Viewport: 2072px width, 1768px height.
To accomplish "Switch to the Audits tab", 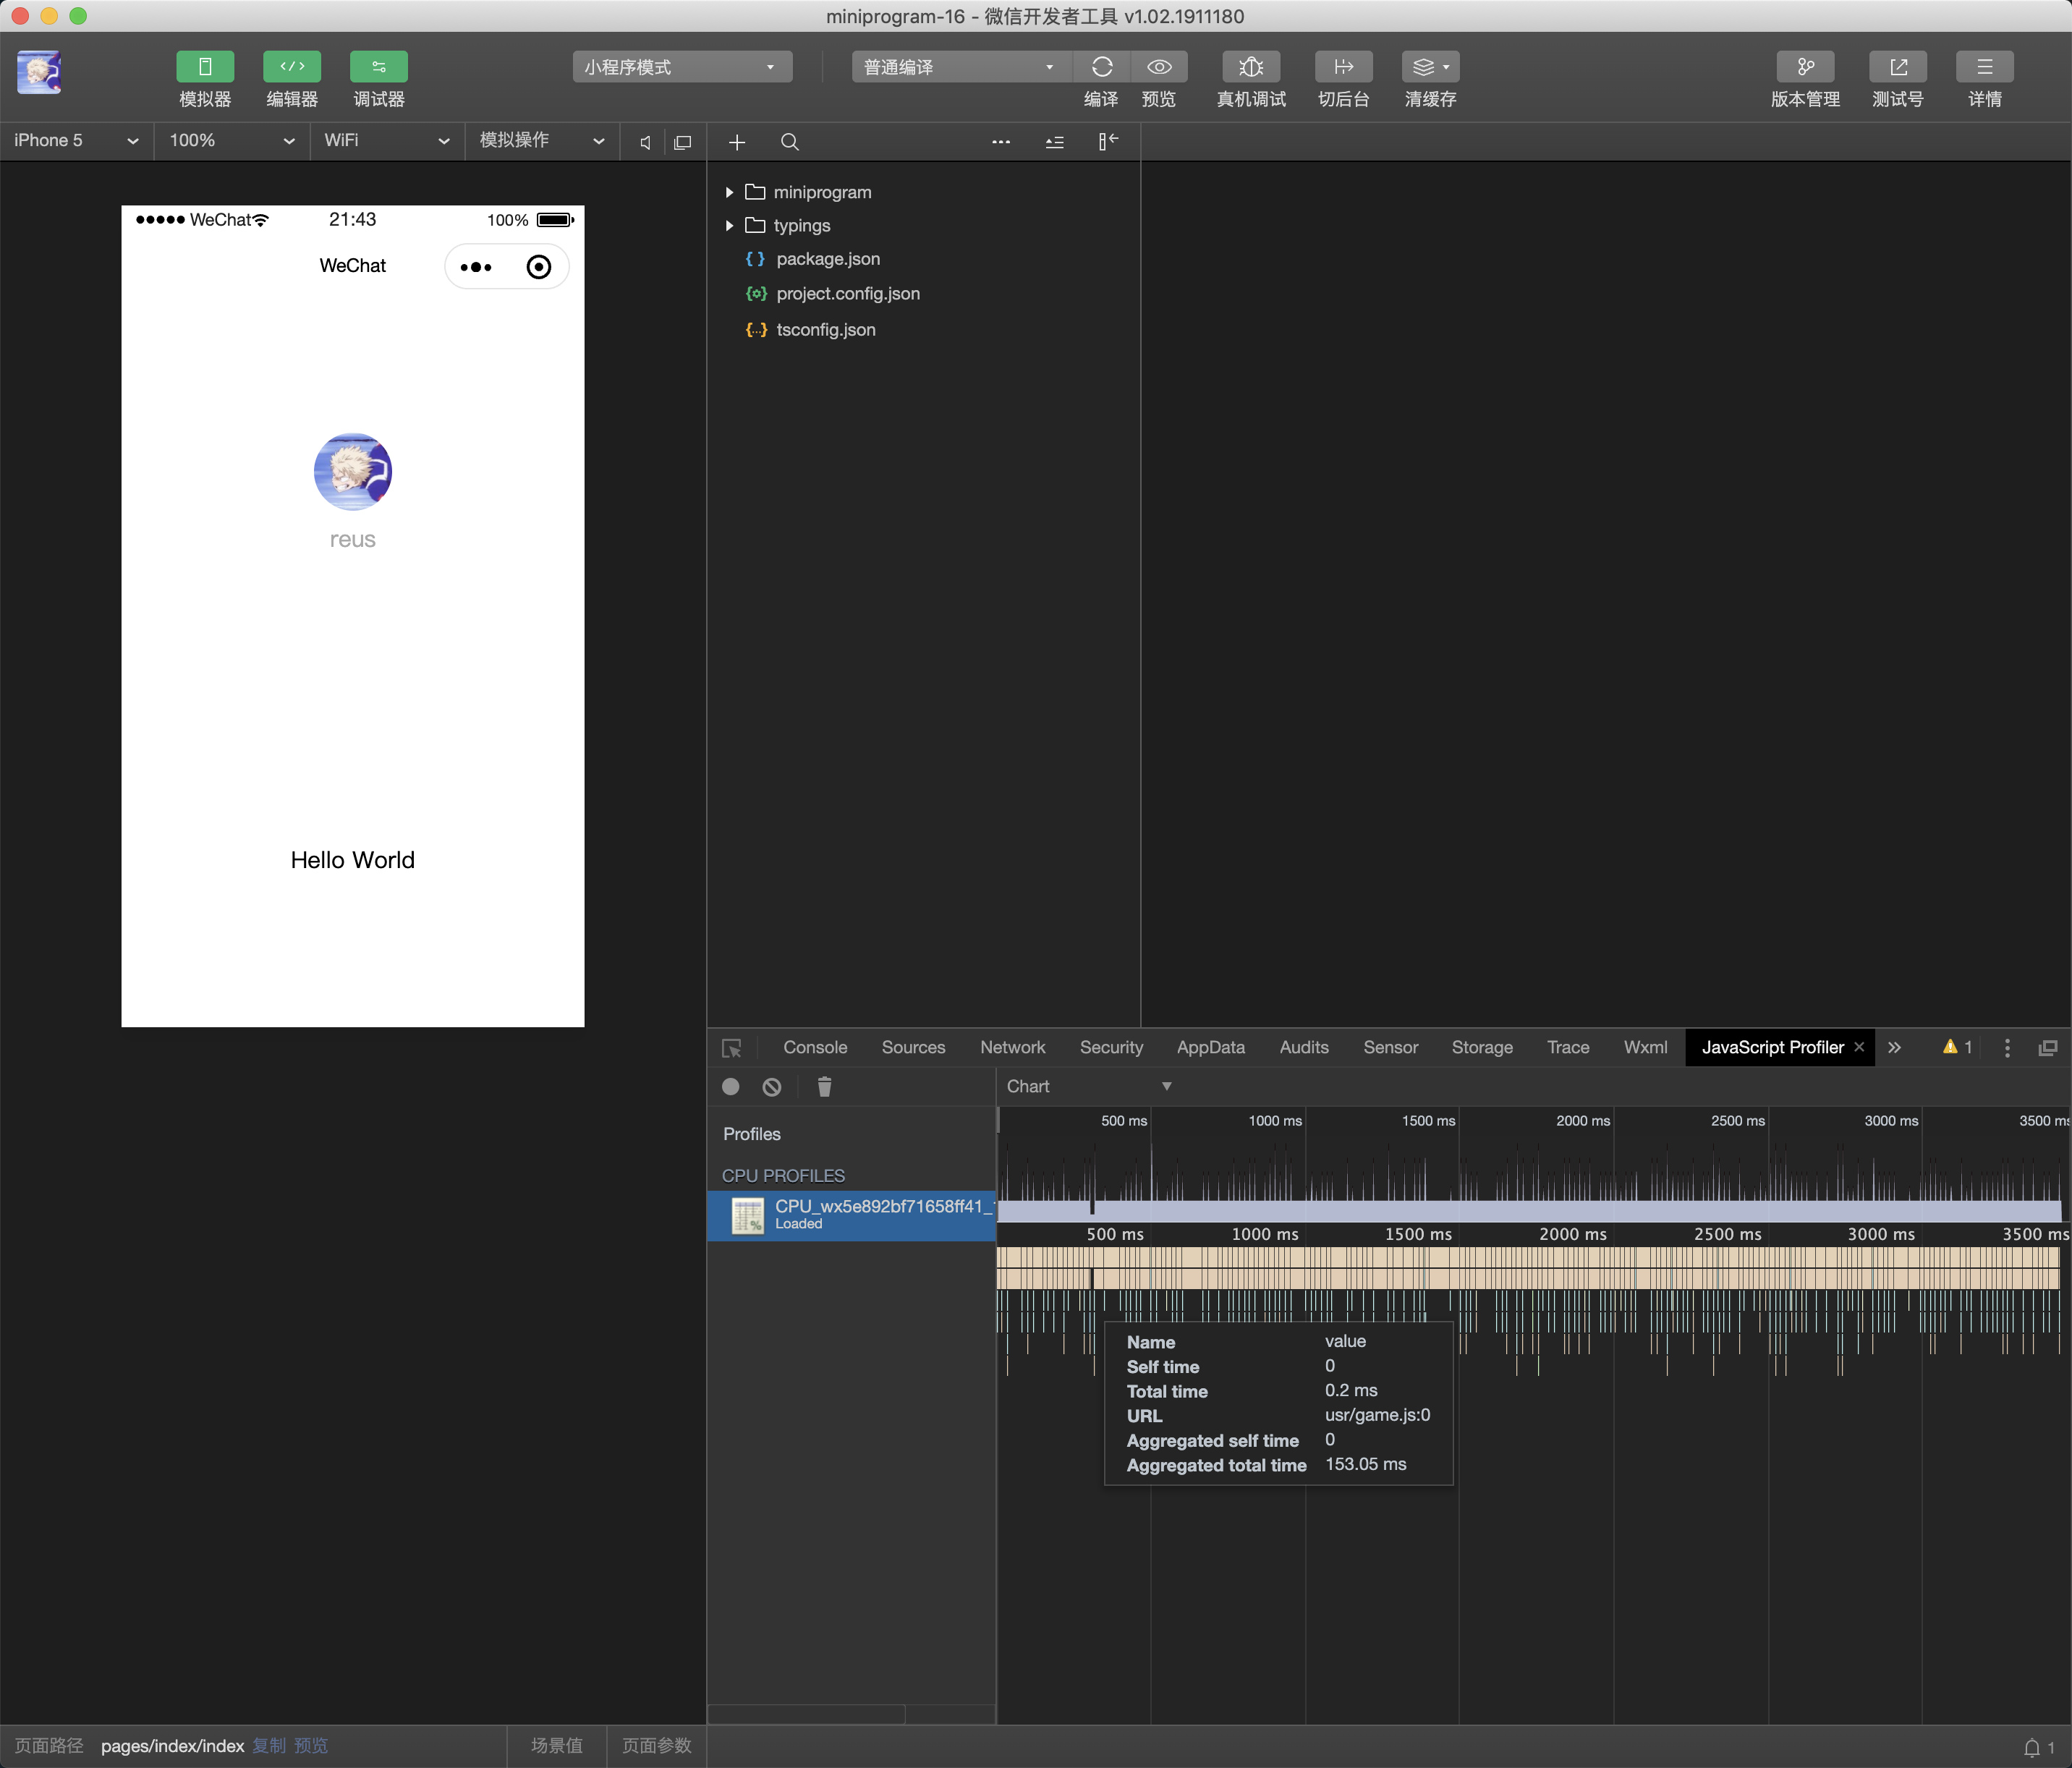I will [x=1304, y=1047].
